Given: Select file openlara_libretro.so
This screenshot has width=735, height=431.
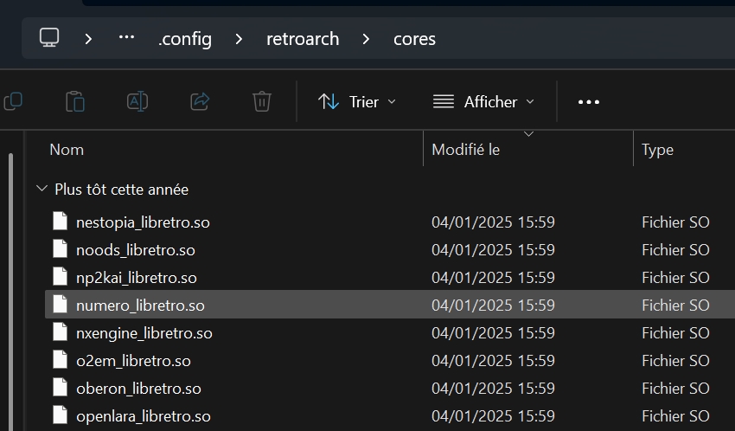Looking at the screenshot, I should click(144, 416).
